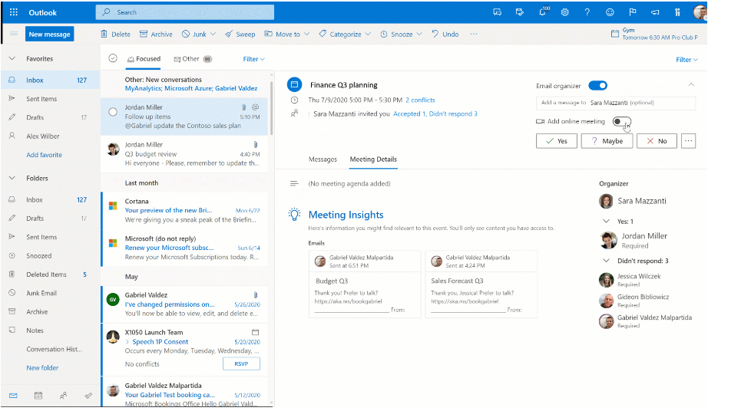The height and width of the screenshot is (411, 751).
Task: Click the help question mark icon
Action: [x=587, y=12]
